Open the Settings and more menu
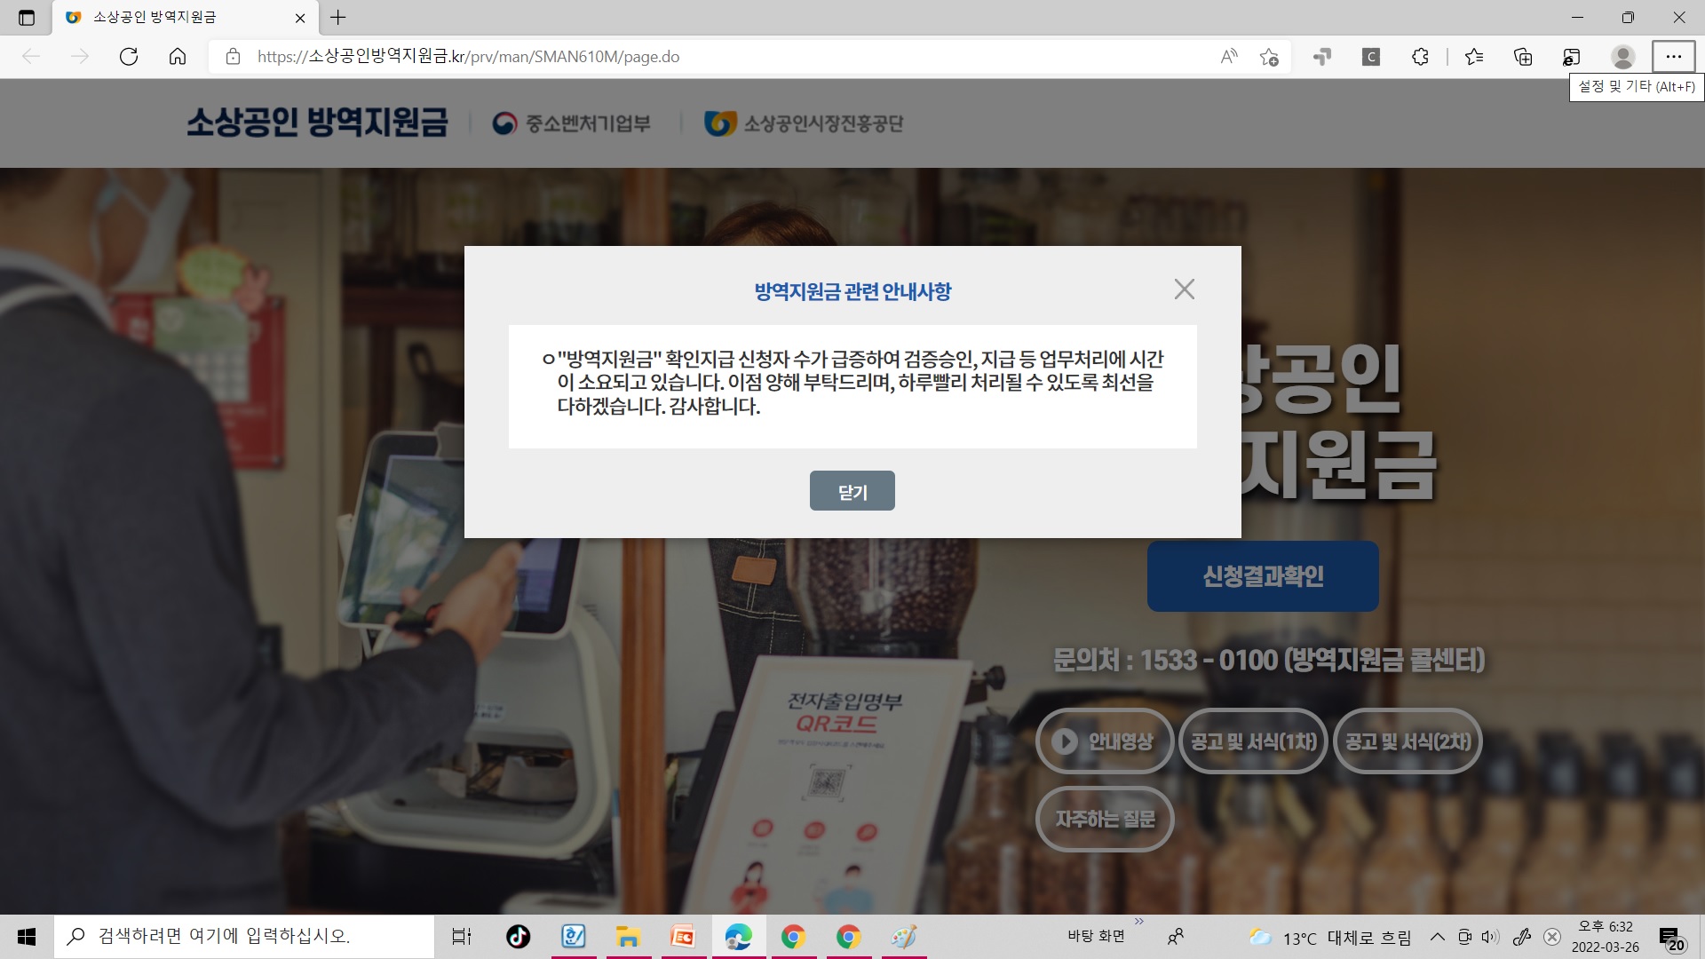Image resolution: width=1705 pixels, height=959 pixels. (1675, 57)
